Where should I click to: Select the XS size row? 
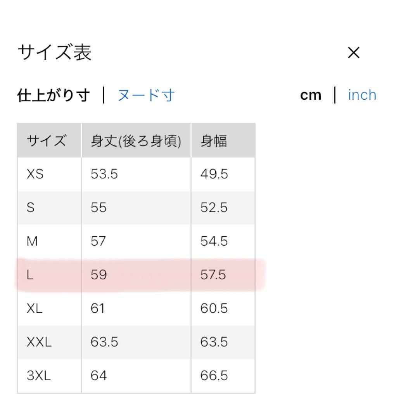pos(35,174)
